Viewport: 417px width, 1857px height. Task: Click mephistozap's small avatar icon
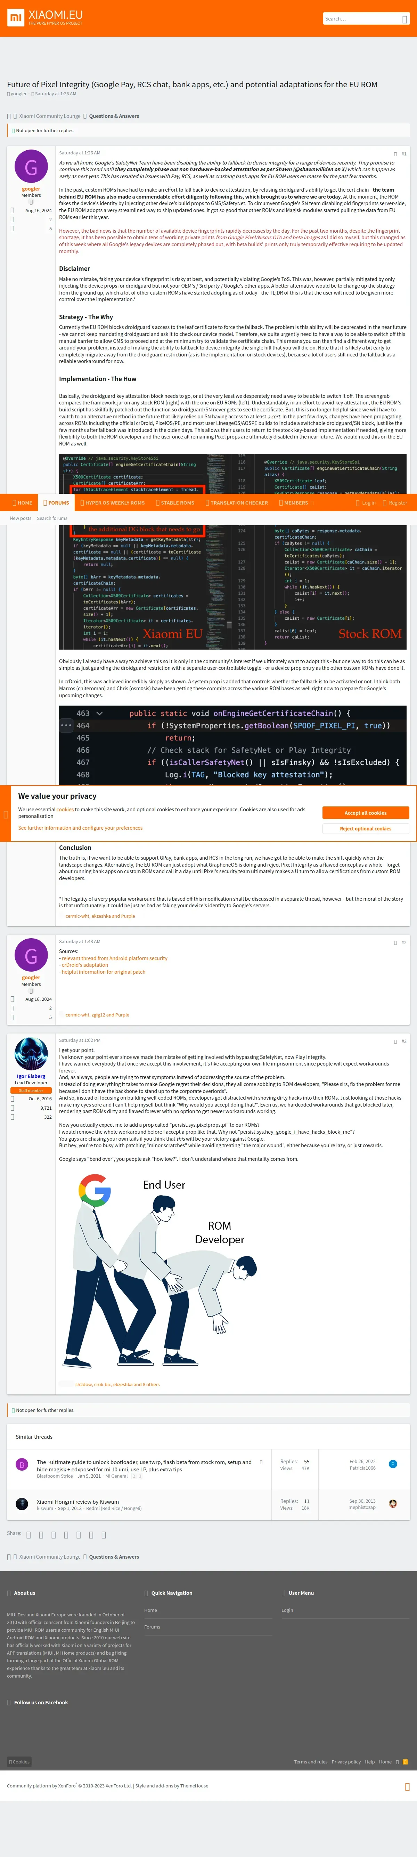click(x=393, y=1503)
